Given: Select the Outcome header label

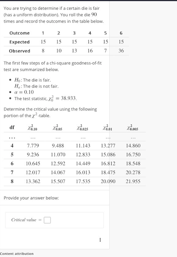Looking at the screenshot, I should [x=19, y=33].
